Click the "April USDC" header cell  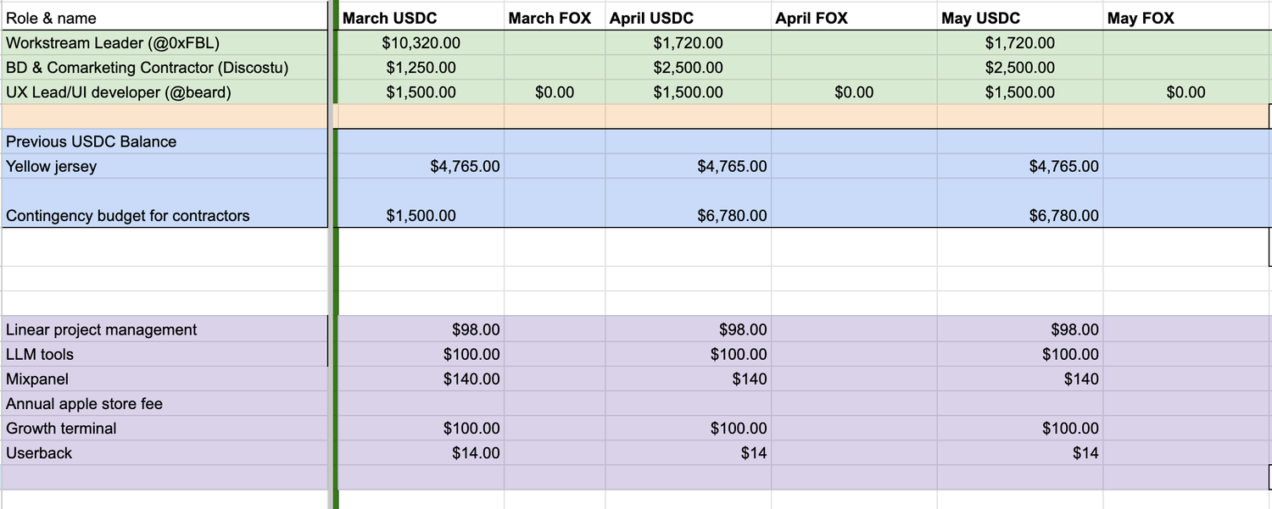tap(651, 18)
